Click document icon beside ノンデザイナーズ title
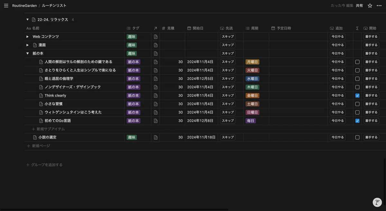Viewport: 386px width, 211px height. (x=41, y=87)
